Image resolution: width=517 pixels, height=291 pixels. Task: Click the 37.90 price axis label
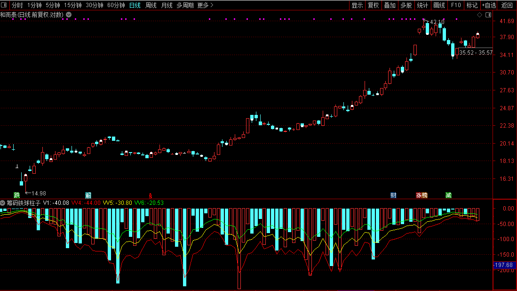[x=507, y=37]
